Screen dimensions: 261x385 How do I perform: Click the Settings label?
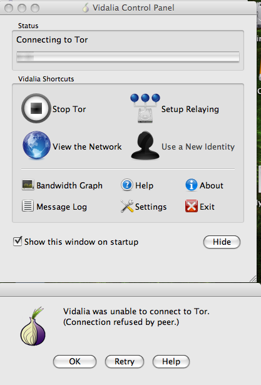click(151, 207)
